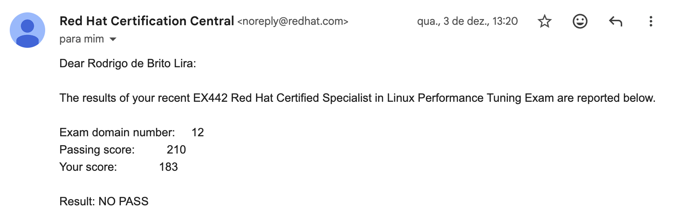The height and width of the screenshot is (223, 674).
Task: Click the 'Passing score:' label
Action: pos(97,150)
